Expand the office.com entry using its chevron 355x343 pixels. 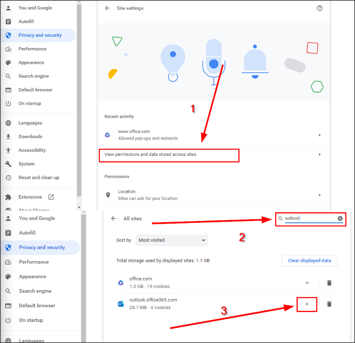(x=307, y=283)
